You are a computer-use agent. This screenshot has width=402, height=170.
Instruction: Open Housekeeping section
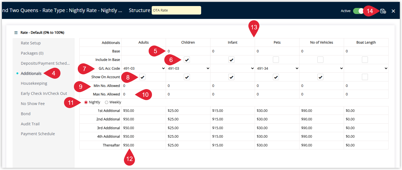pos(34,83)
